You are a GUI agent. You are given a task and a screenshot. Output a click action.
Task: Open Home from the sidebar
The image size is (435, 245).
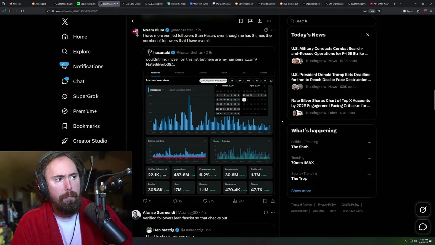(74, 37)
